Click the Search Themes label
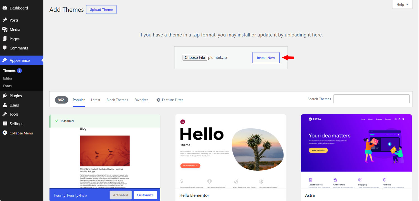 [x=319, y=99]
